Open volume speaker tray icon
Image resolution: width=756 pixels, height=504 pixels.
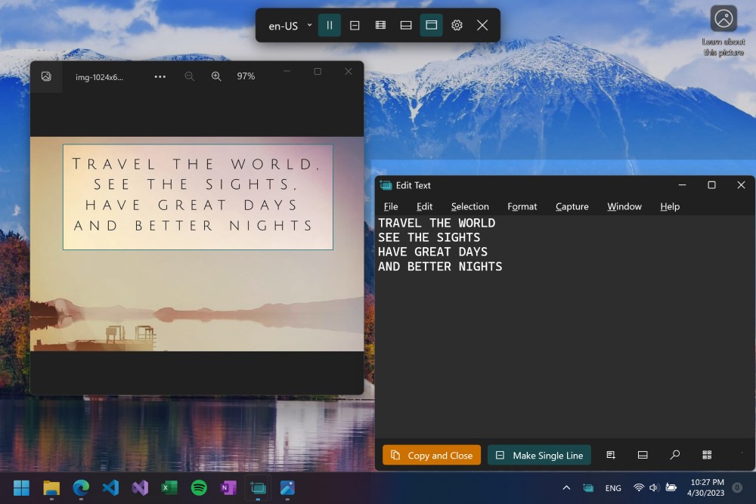(654, 487)
